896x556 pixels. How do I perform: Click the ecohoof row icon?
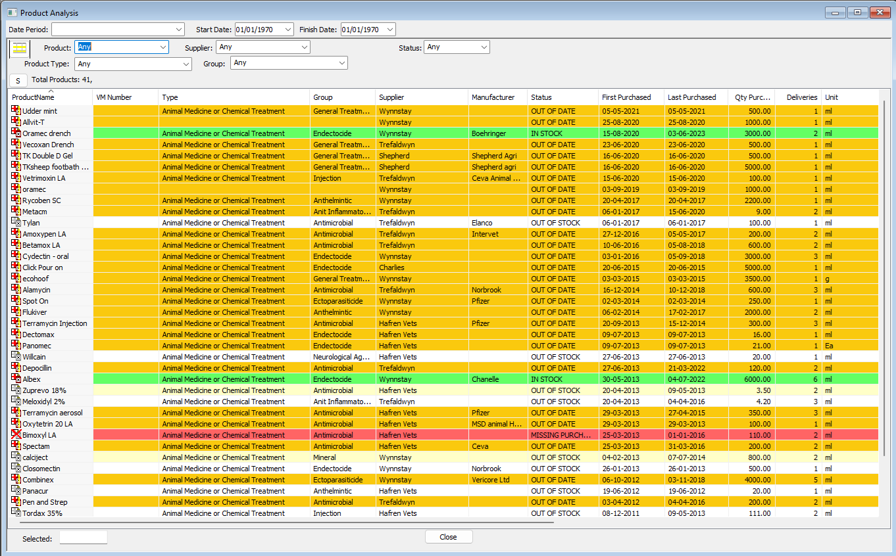tap(16, 279)
